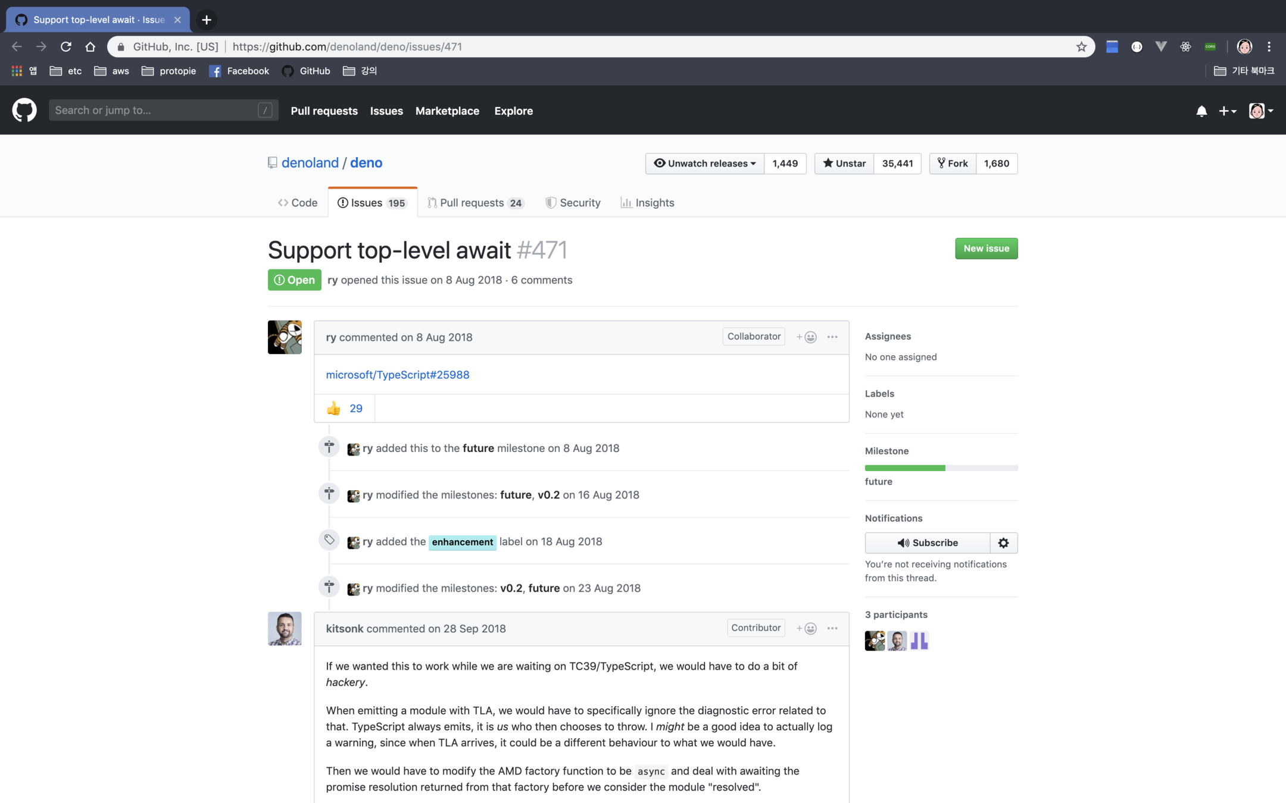1286x803 pixels.
Task: Open user avatar profile dropdown menu
Action: (x=1260, y=111)
